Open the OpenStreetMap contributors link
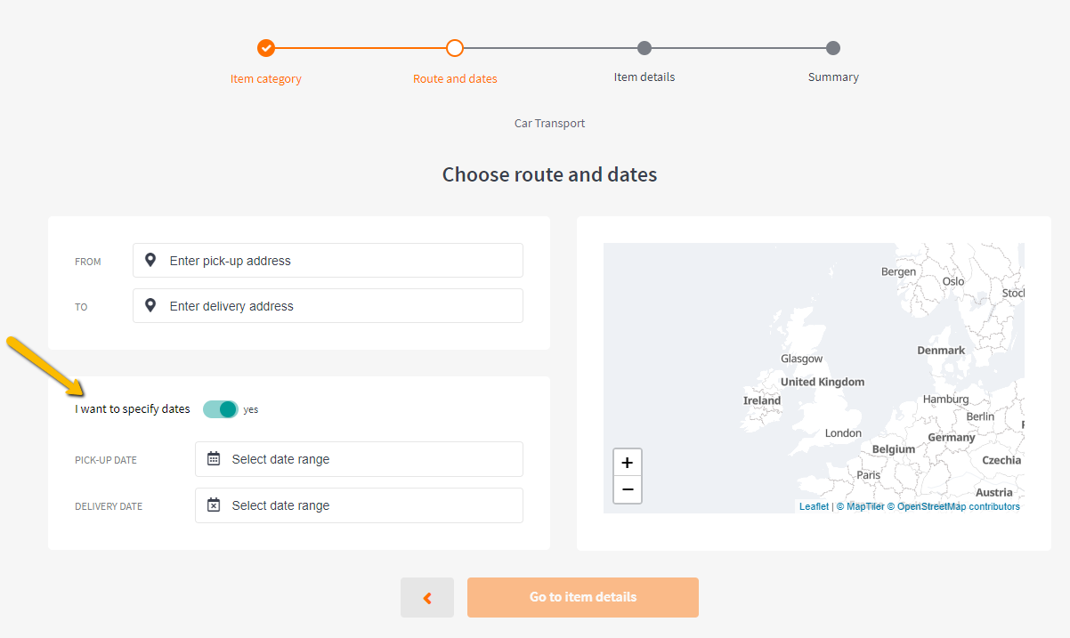Image resolution: width=1070 pixels, height=638 pixels. 958,506
